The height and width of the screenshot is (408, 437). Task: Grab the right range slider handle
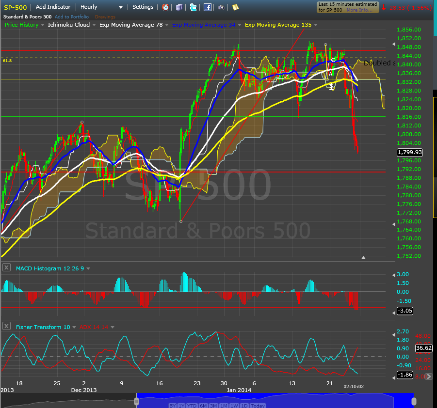pos(414,401)
